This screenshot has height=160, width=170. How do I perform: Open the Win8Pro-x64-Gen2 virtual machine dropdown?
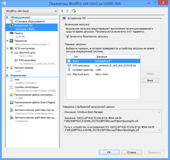coord(31,11)
